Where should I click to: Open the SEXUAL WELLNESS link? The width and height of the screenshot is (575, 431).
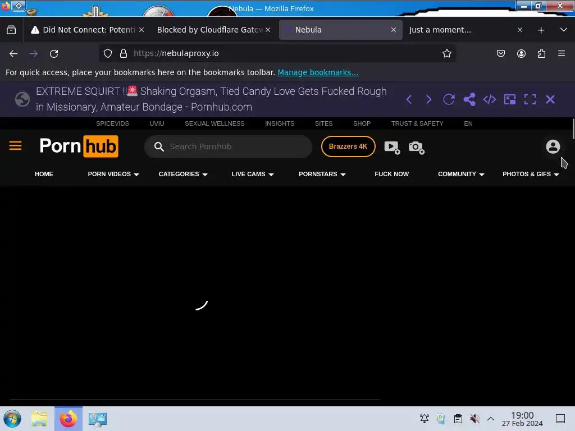(215, 123)
